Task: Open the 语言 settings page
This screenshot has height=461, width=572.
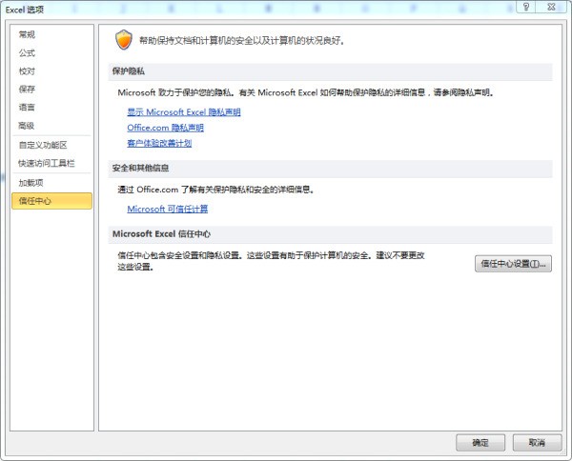Action: (x=27, y=108)
